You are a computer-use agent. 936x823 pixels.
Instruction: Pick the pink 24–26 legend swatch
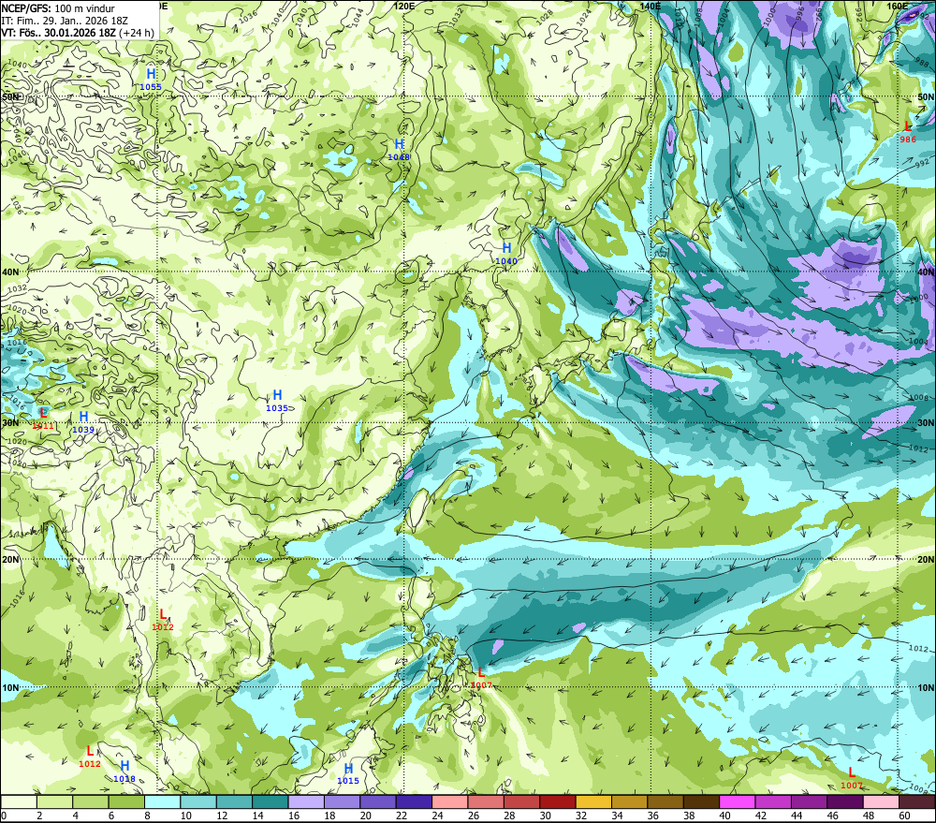coord(450,801)
